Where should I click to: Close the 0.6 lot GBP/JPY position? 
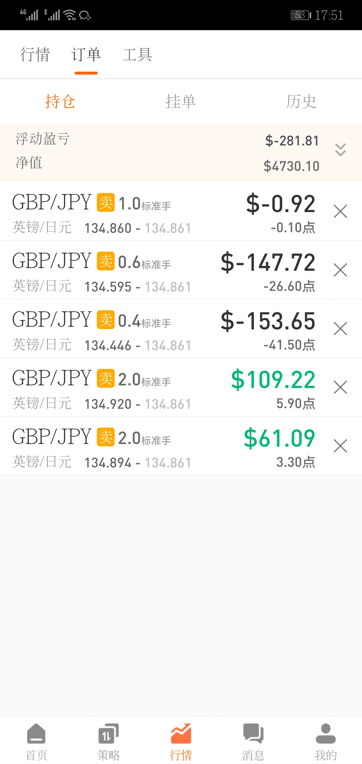tap(340, 270)
